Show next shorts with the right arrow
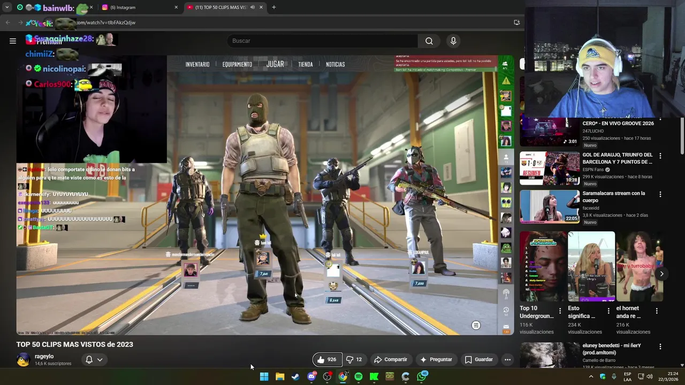 pyautogui.click(x=661, y=274)
